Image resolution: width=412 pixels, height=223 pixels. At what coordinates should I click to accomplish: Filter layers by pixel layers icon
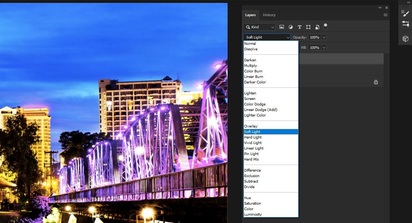tap(281, 26)
